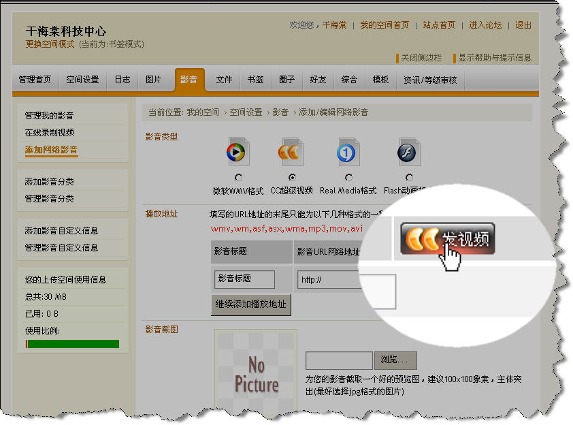The image size is (573, 425).
Task: Click the 更换空间模式 link
Action: point(50,44)
